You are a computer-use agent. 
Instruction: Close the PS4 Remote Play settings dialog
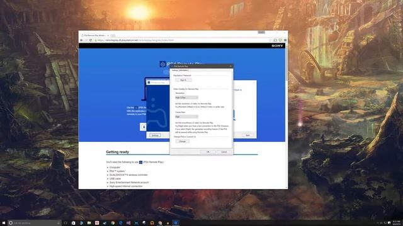coord(230,66)
